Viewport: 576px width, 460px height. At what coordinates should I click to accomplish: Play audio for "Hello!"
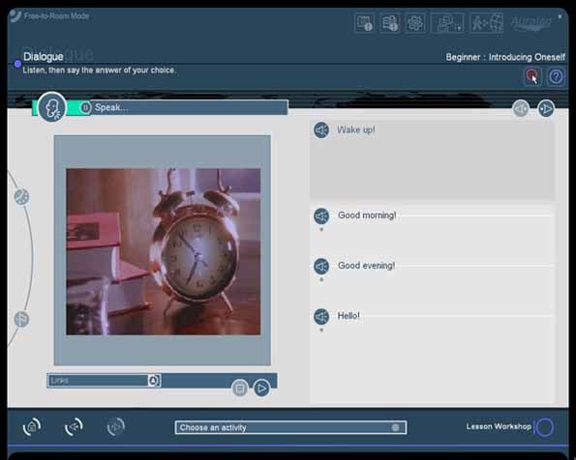point(321,317)
